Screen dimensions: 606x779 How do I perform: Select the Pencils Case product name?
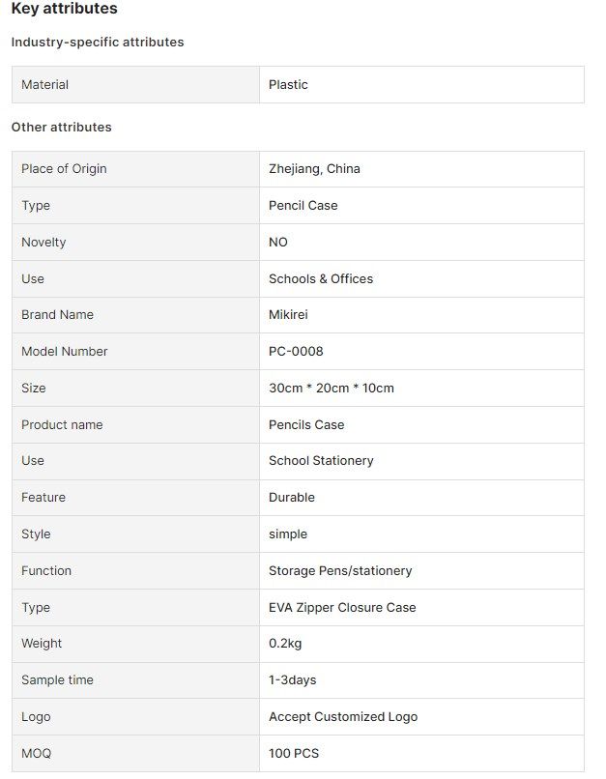point(306,424)
